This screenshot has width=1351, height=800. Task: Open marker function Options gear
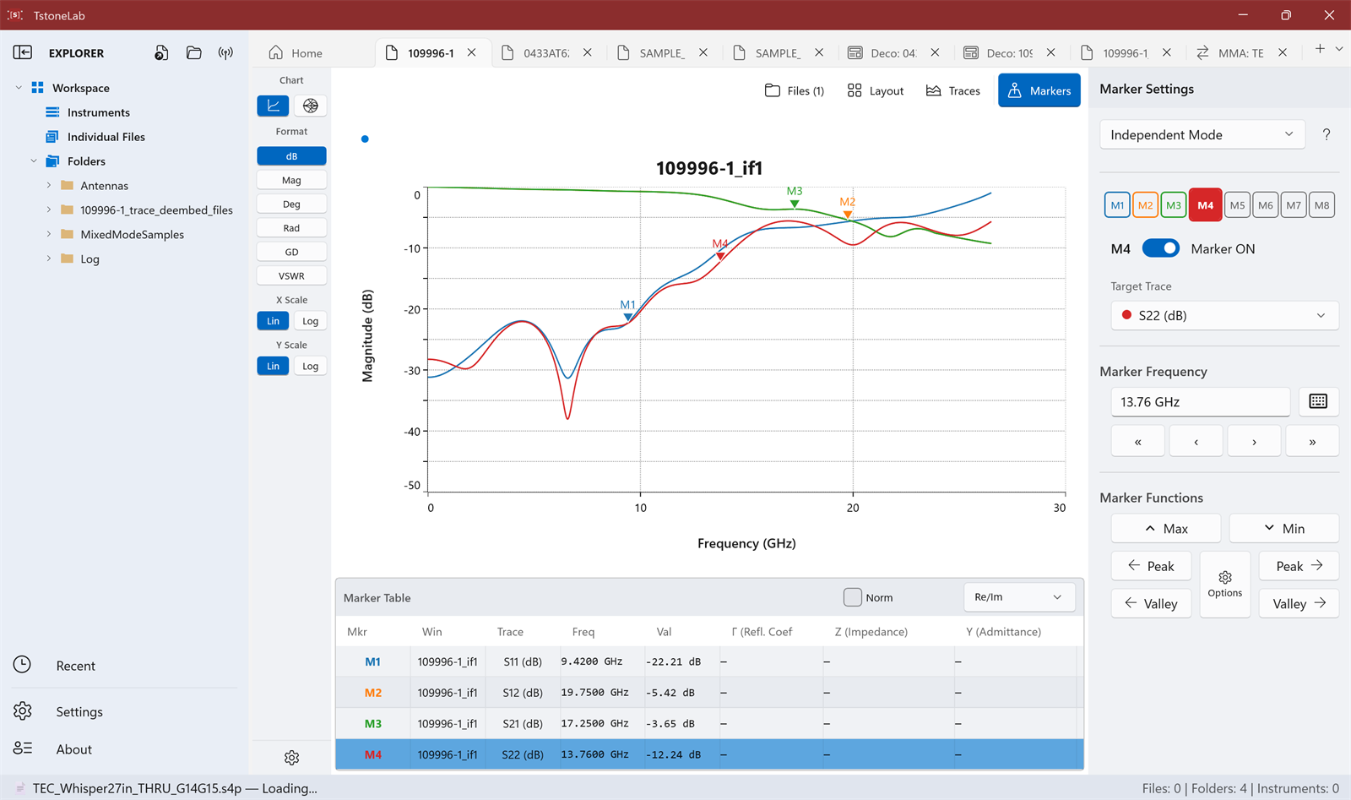1225,584
